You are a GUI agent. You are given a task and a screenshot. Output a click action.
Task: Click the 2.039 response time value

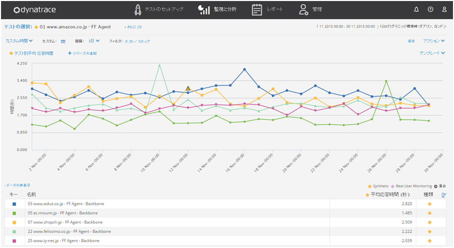(x=407, y=241)
